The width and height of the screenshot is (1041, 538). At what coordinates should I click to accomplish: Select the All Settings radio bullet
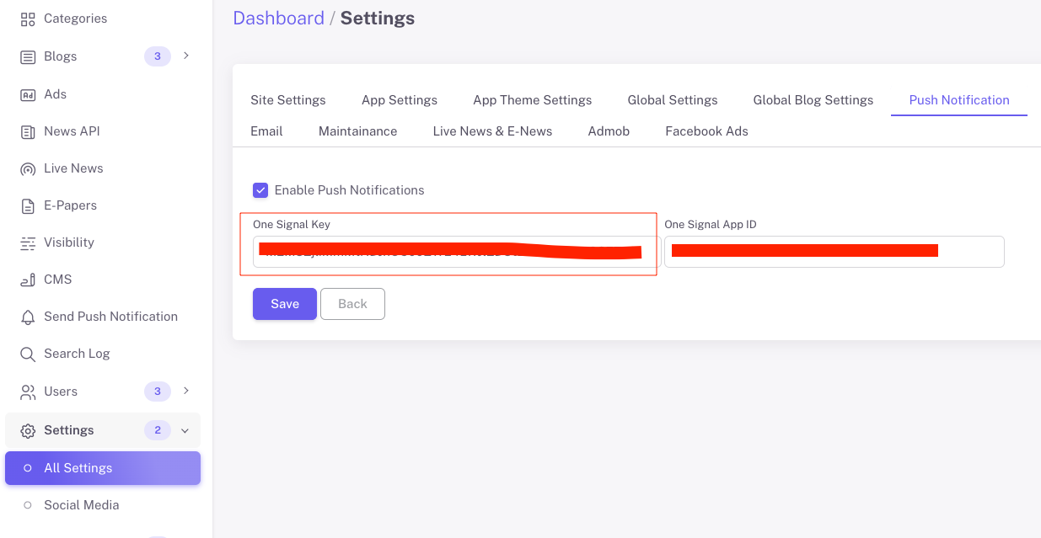click(x=28, y=468)
